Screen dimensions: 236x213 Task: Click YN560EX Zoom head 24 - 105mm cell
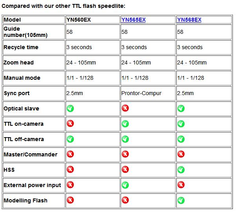tap(81, 62)
